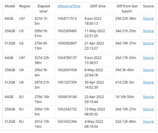The width and height of the screenshot is (158, 133).
Task: Click the Model column header
Action: [x=10, y=6]
